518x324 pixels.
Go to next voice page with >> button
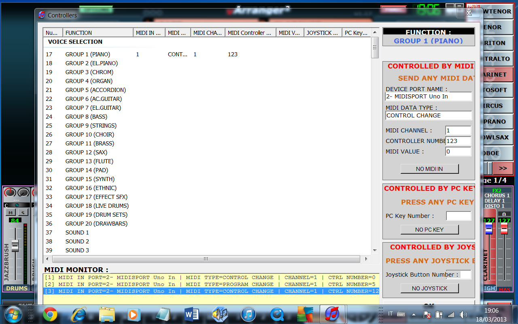(503, 168)
